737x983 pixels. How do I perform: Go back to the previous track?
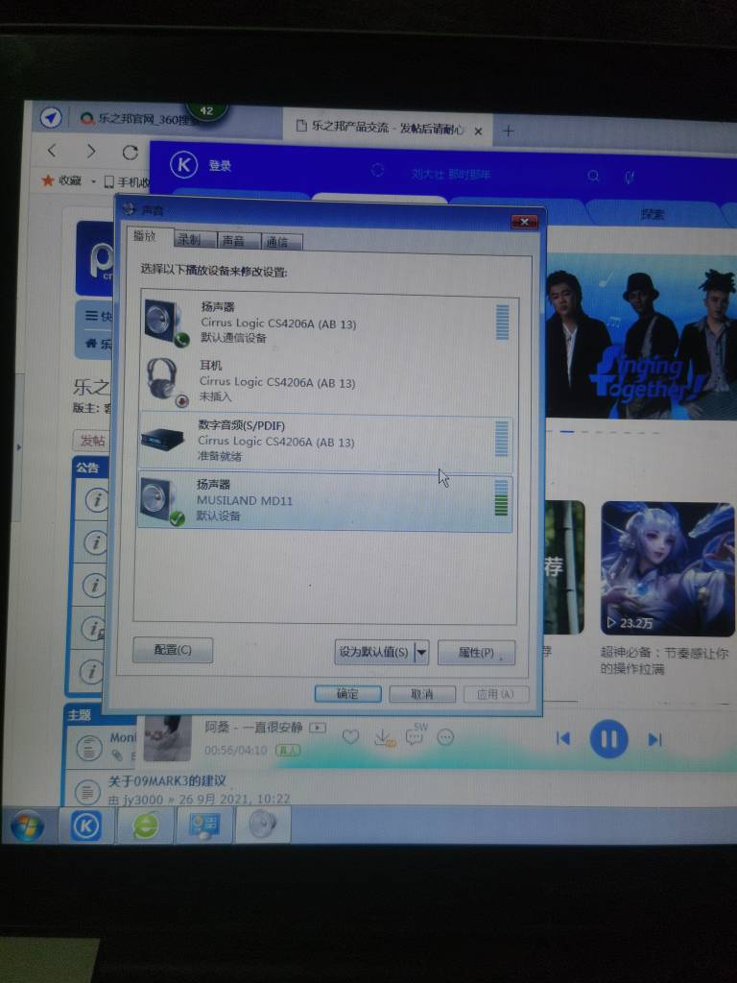[563, 738]
